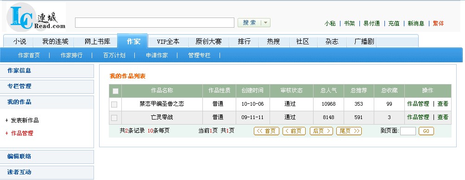Select the 杂志 tab
The height and width of the screenshot is (180, 465).
[x=332, y=42]
